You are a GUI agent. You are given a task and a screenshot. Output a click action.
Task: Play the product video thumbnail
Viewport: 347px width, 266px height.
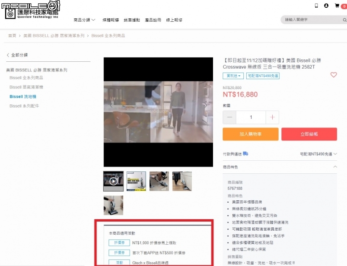pyautogui.click(x=113, y=181)
